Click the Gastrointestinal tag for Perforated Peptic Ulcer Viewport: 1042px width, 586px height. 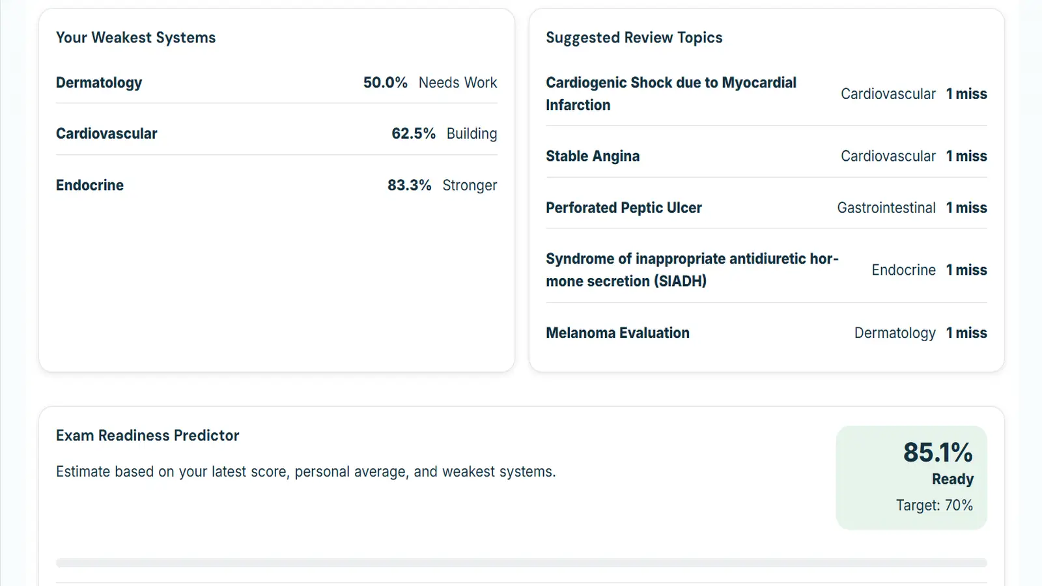tap(886, 207)
